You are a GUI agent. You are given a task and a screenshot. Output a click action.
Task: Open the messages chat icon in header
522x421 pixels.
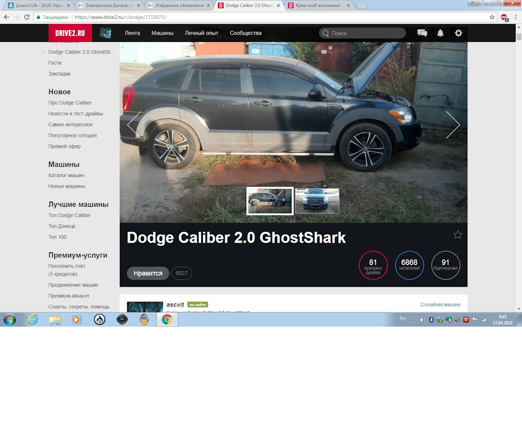click(422, 33)
